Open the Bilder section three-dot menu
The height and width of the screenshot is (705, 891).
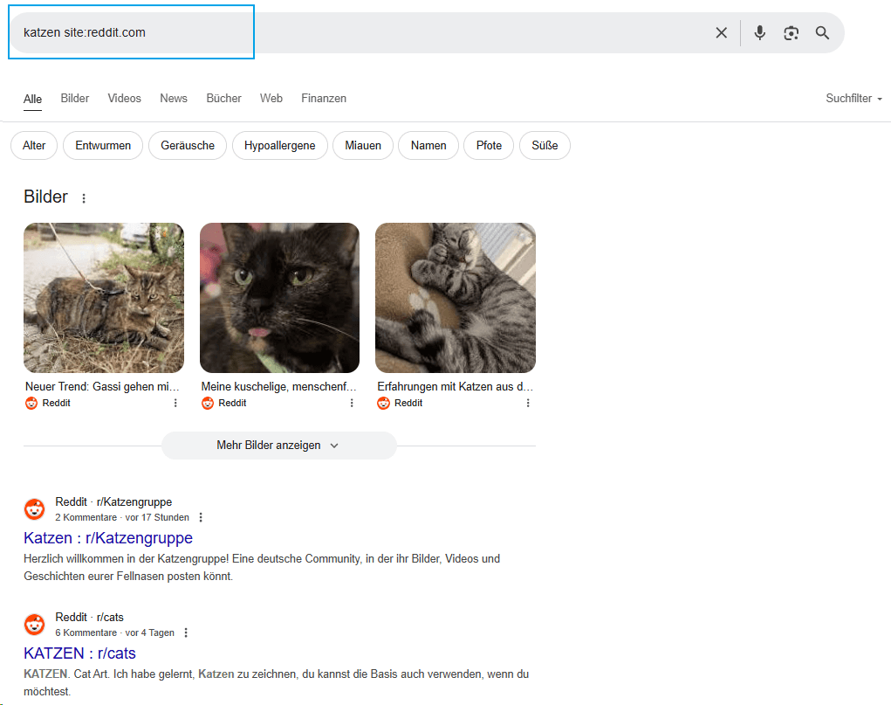pos(84,198)
